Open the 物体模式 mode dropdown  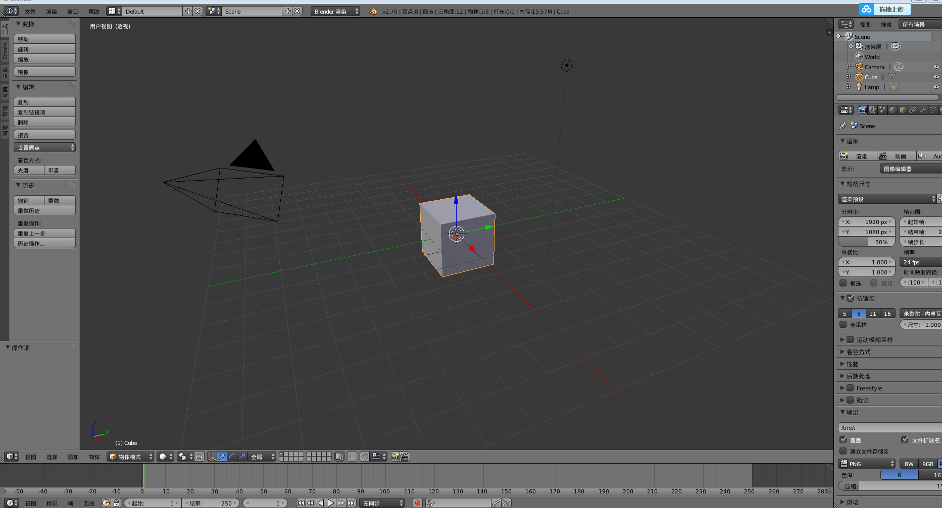130,457
